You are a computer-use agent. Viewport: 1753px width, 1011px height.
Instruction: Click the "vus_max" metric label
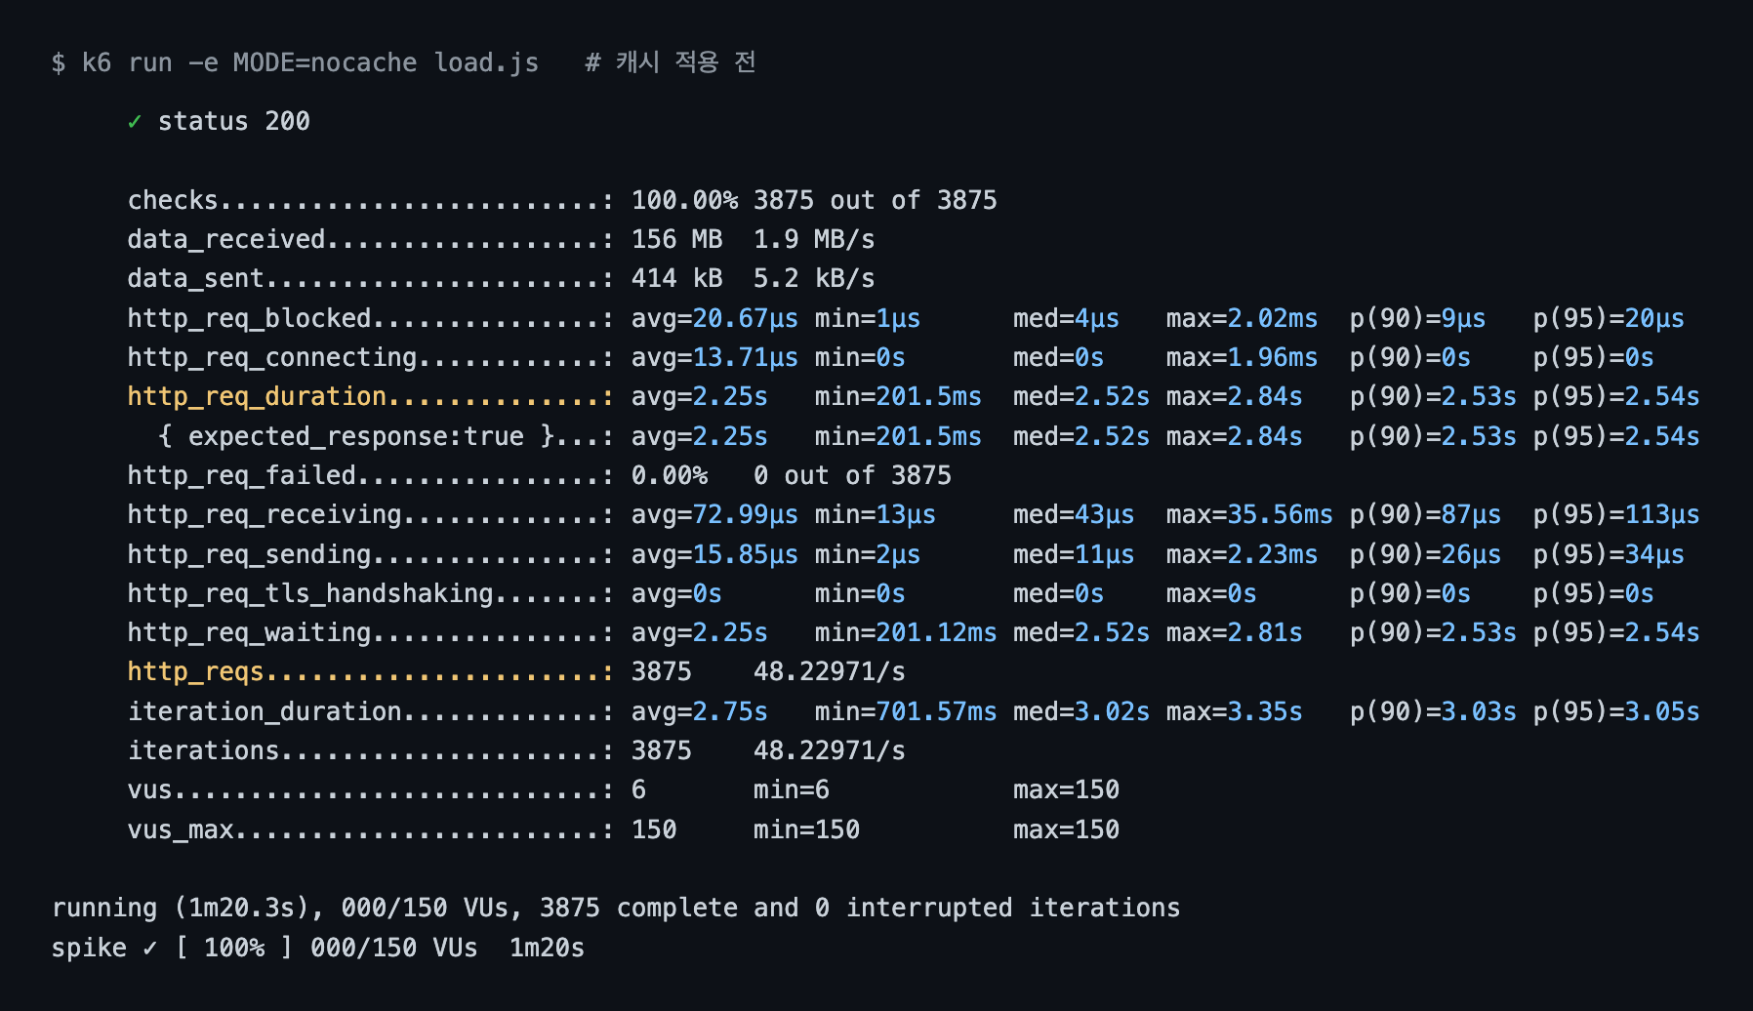[x=181, y=829]
